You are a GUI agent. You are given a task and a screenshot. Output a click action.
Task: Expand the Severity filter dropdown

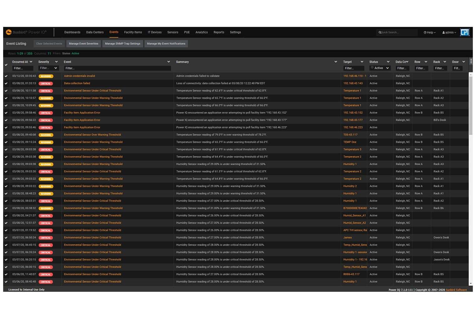pos(48,68)
